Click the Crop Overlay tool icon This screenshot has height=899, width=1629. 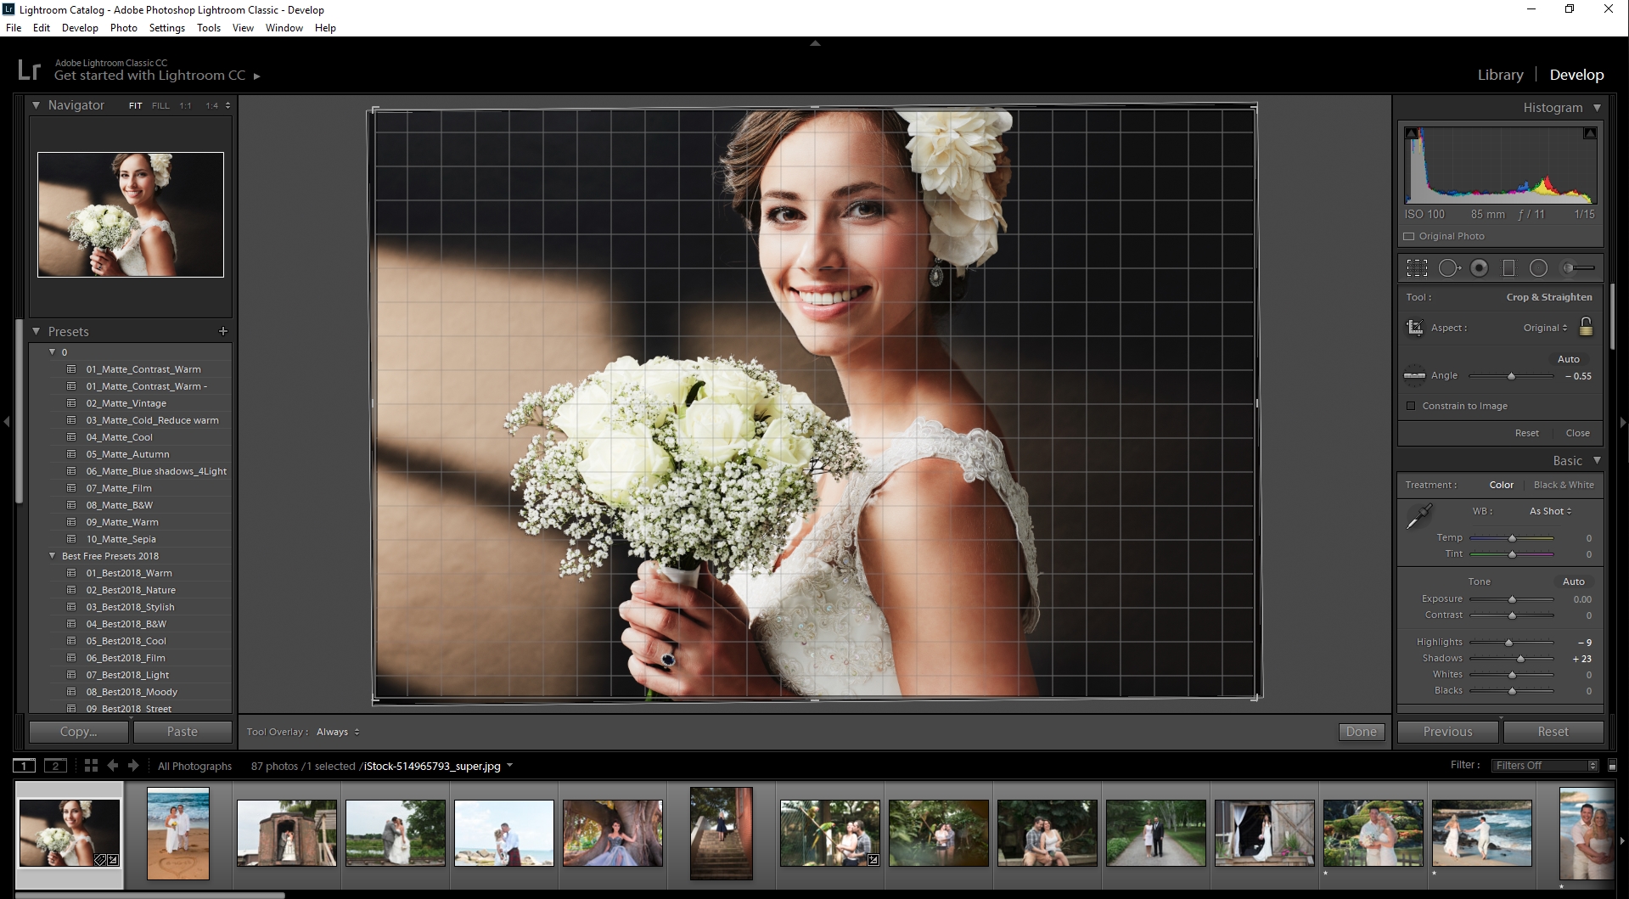click(1418, 267)
